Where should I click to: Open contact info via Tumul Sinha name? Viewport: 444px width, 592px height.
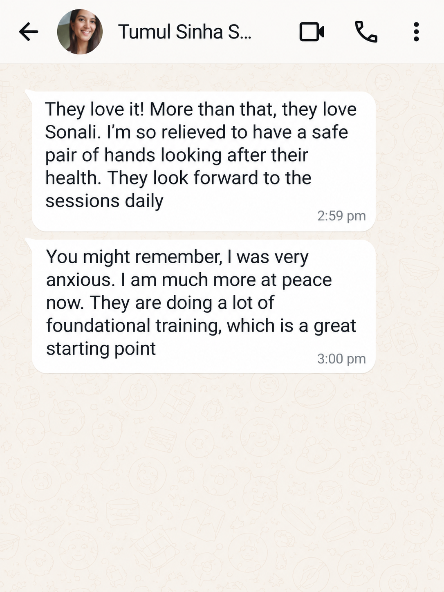185,32
